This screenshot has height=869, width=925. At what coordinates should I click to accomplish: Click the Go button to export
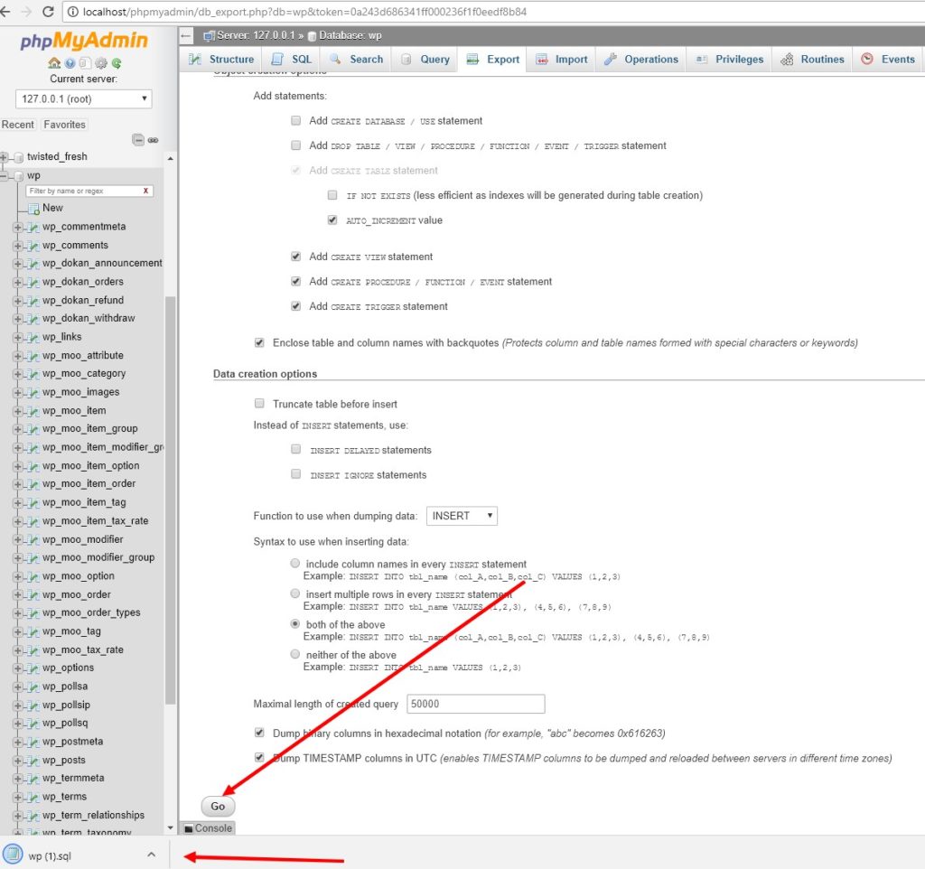tap(218, 807)
